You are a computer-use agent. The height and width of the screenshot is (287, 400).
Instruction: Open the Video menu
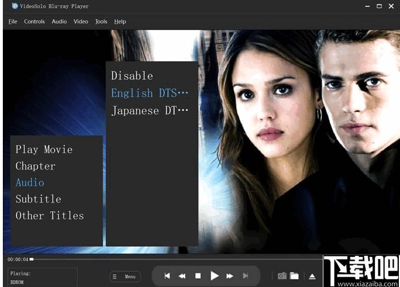[x=81, y=22]
